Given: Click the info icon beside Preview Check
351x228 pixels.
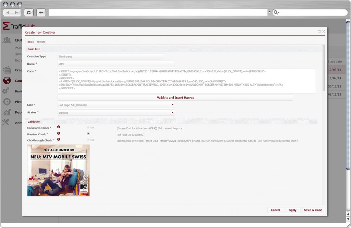Looking at the screenshot, I should tap(58, 133).
